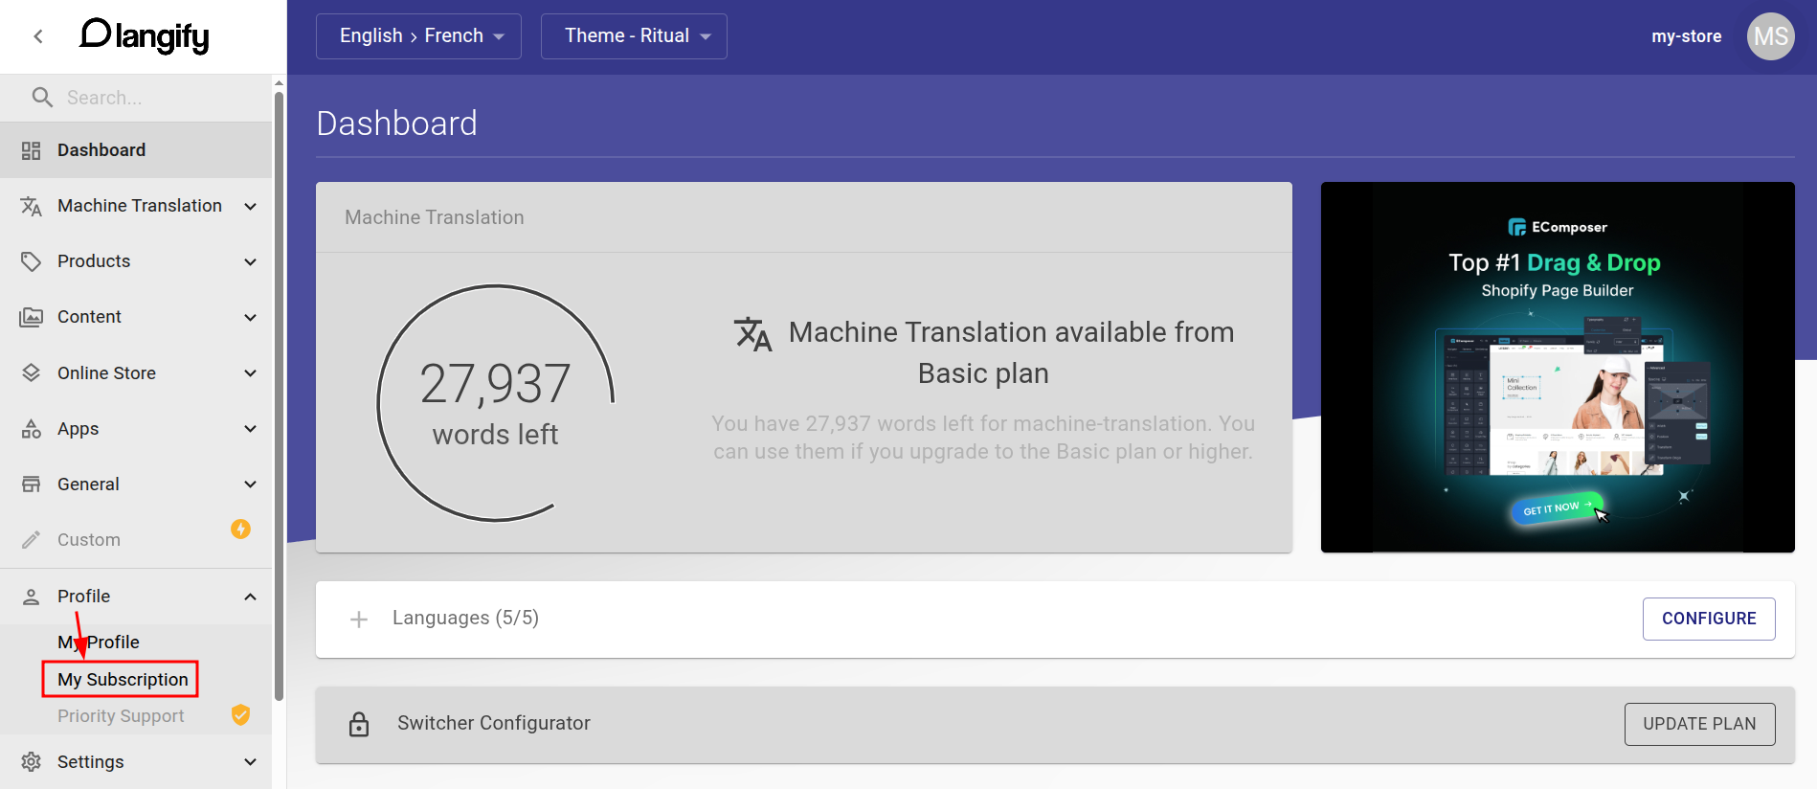Viewport: 1817px width, 789px height.
Task: Click into the Search field
Action: (163, 98)
